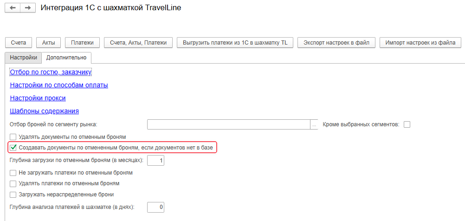Click Импорт настроек из файла button

click(x=420, y=43)
